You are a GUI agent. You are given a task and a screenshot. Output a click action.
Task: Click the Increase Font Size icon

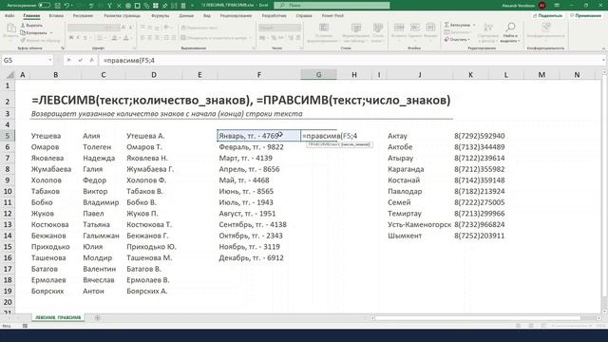(x=123, y=28)
